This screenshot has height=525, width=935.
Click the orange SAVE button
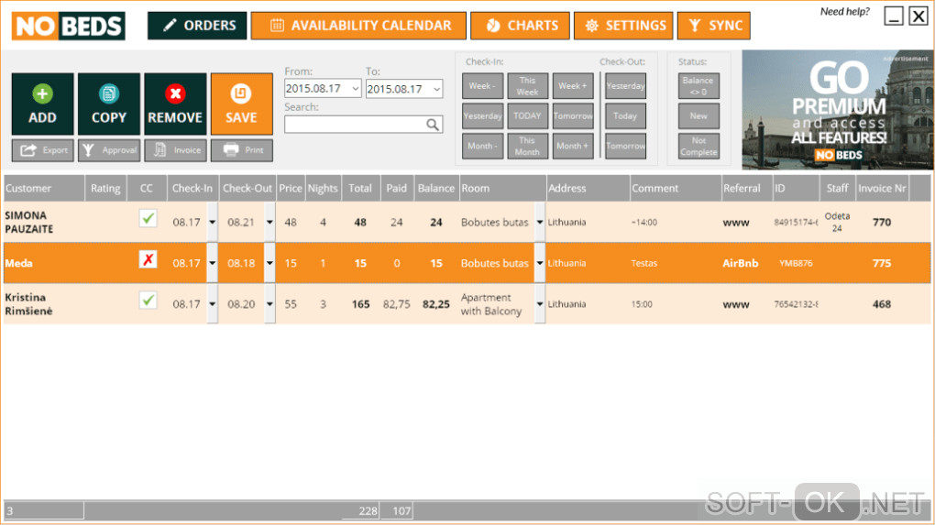pos(241,104)
